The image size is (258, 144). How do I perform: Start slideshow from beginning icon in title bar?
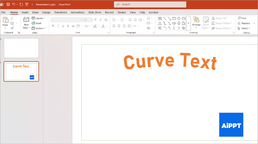point(27,4)
